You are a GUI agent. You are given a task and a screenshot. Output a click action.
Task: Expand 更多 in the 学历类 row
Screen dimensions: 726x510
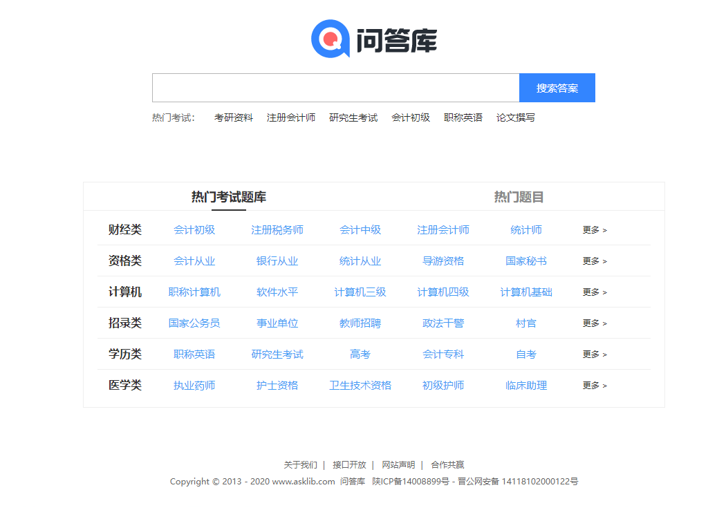click(595, 354)
